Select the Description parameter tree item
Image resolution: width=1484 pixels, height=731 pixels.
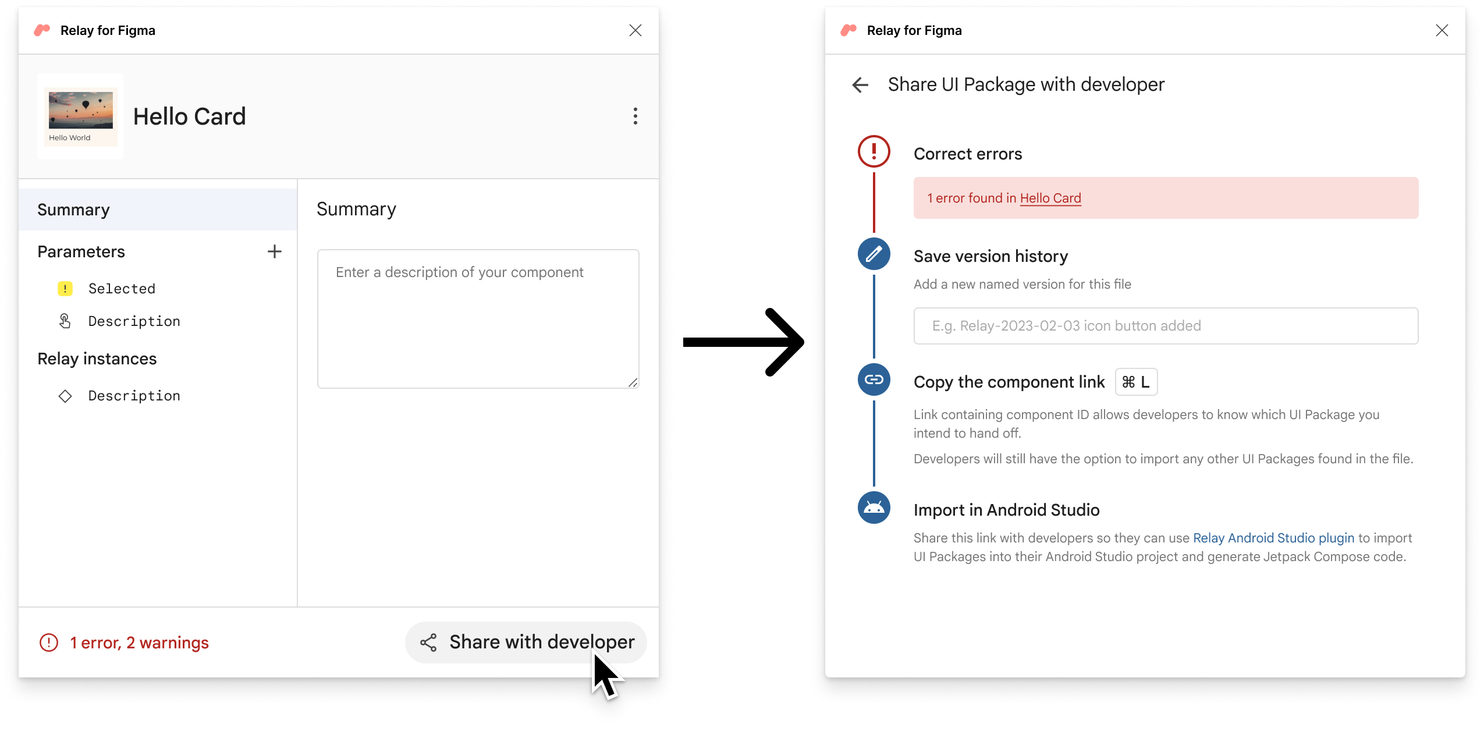(x=133, y=321)
